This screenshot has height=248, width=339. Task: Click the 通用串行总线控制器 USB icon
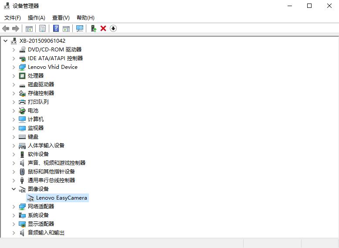point(22,180)
